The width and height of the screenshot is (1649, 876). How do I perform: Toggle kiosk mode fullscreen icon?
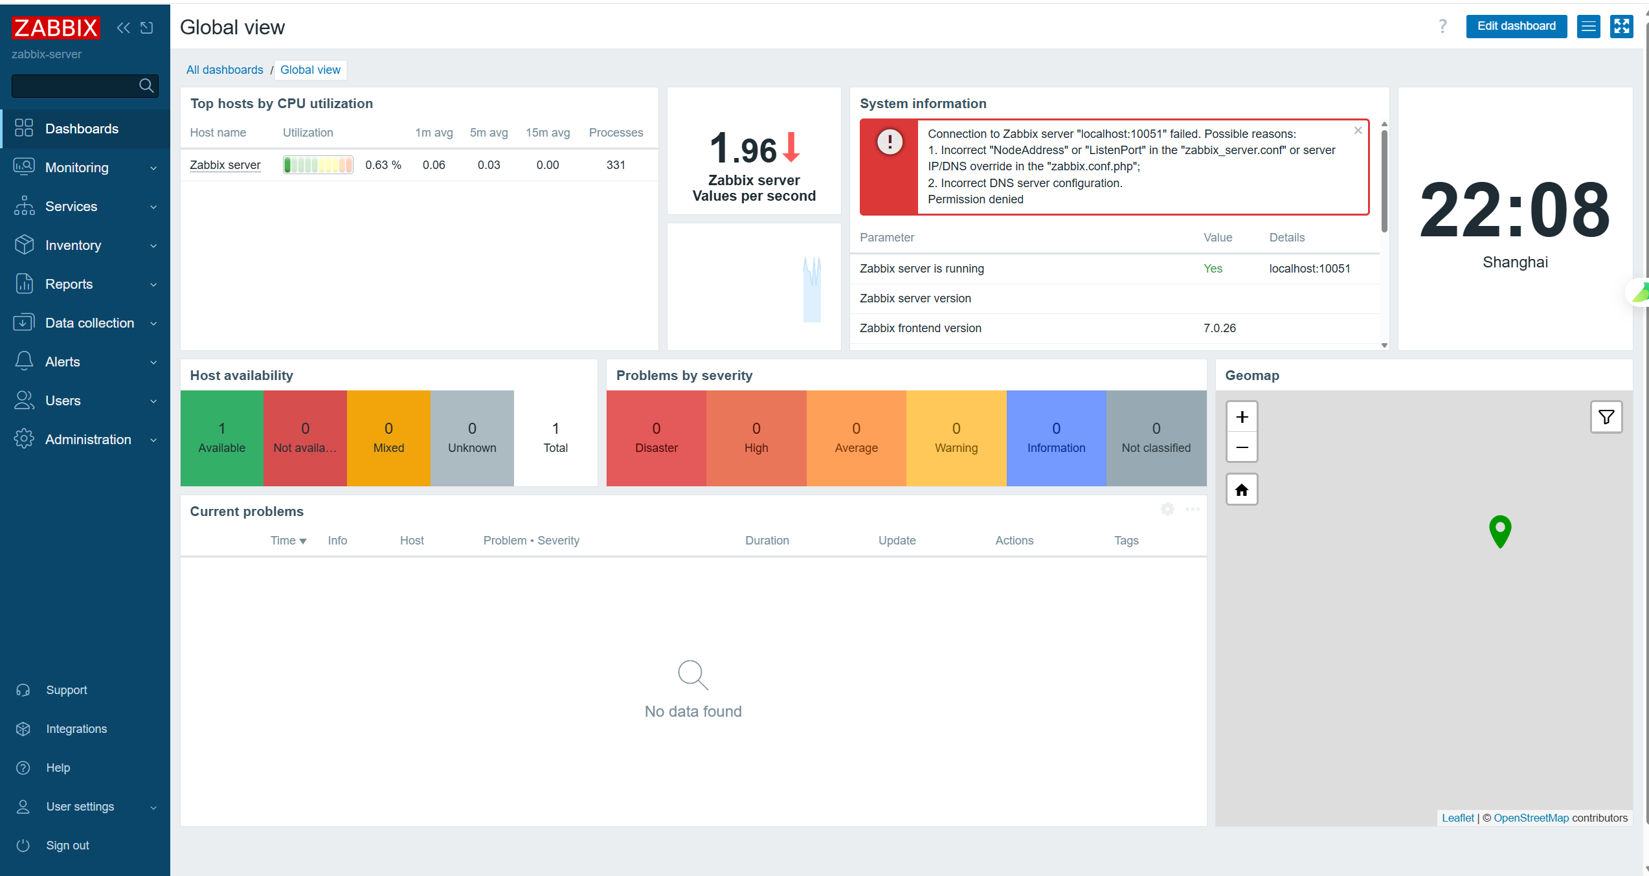(x=1622, y=27)
